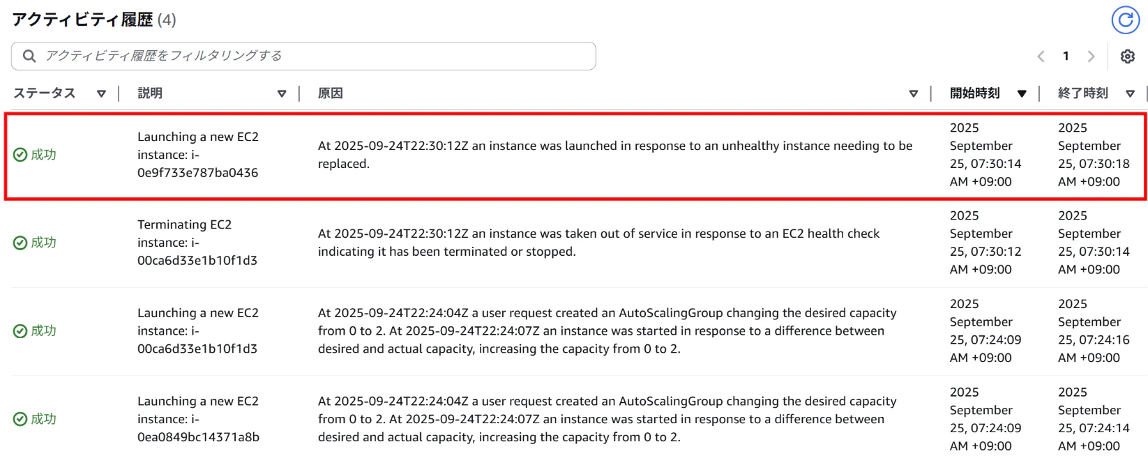The height and width of the screenshot is (465, 1148).
Task: Sort by 説明 column arrow
Action: click(282, 93)
